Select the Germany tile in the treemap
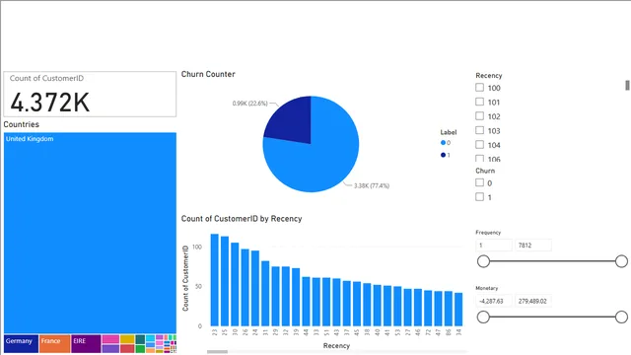This screenshot has height=355, width=631. [22, 344]
